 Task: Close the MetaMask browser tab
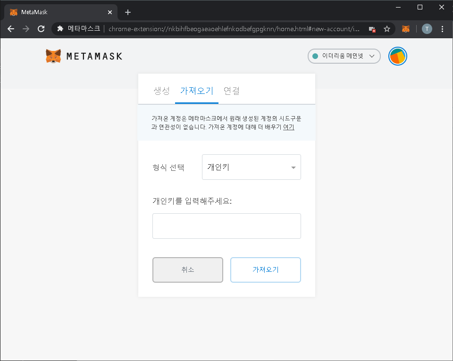pos(110,12)
